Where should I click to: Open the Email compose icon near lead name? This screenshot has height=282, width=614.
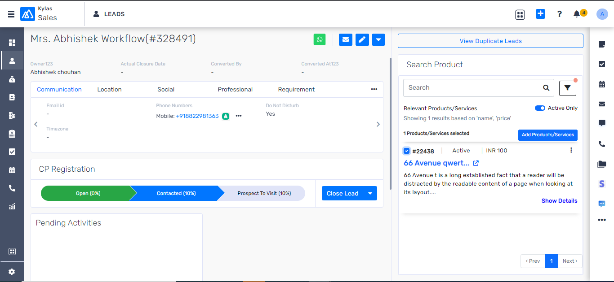pyautogui.click(x=345, y=39)
